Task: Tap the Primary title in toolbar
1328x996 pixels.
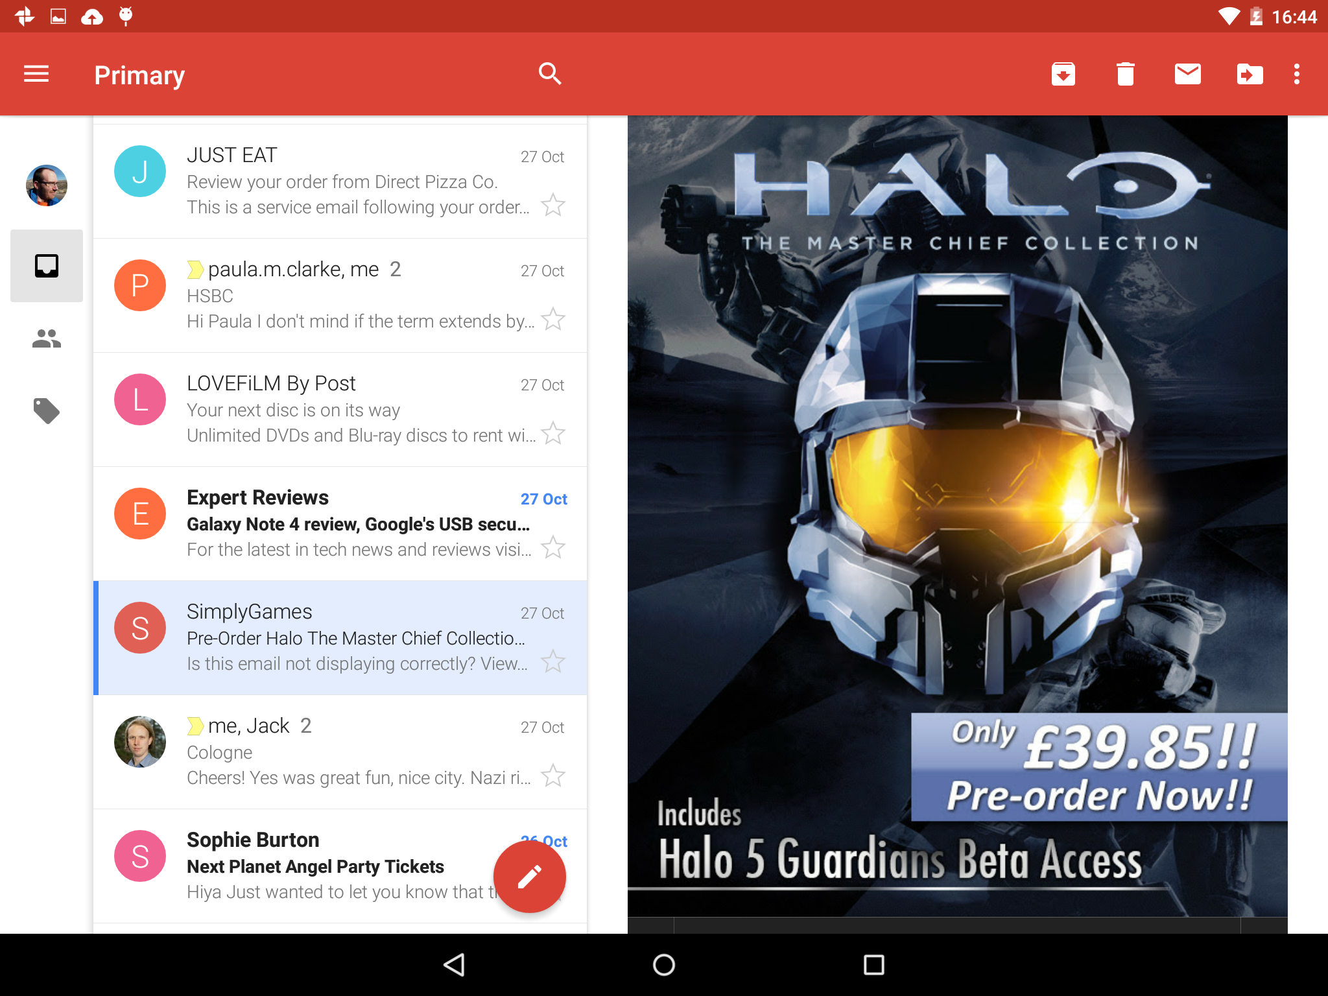Action: (x=139, y=75)
